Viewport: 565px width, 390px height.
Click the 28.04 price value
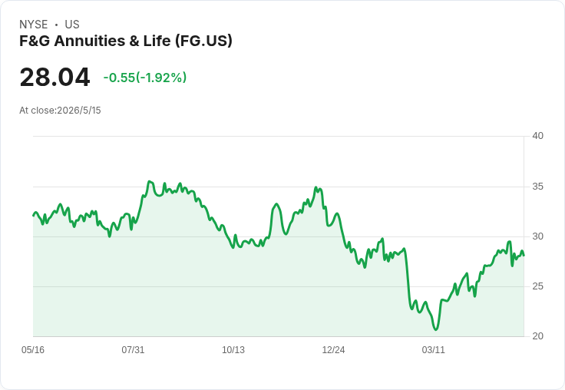point(55,77)
